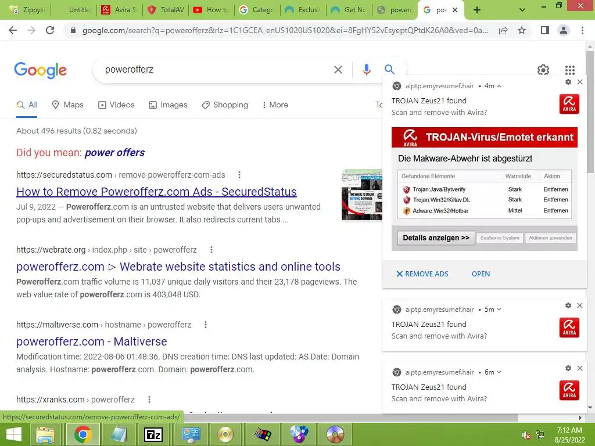595x446 pixels.
Task: Dismiss the 5m TROJAN Zeus21 notification
Action: click(580, 305)
